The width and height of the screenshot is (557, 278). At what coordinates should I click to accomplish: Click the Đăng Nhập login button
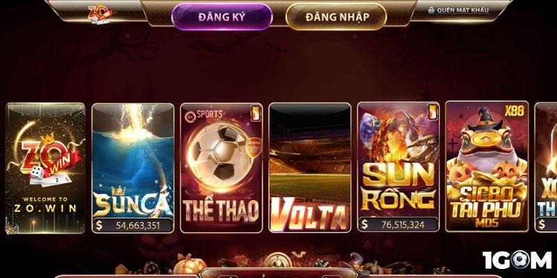pyautogui.click(x=336, y=17)
